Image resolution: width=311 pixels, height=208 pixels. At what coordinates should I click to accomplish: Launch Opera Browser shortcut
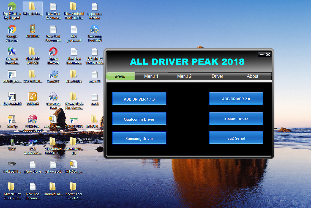(53, 56)
